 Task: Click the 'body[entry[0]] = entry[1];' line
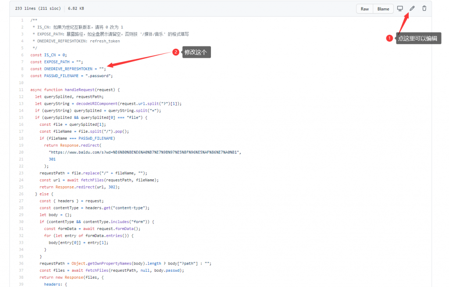coord(78,242)
